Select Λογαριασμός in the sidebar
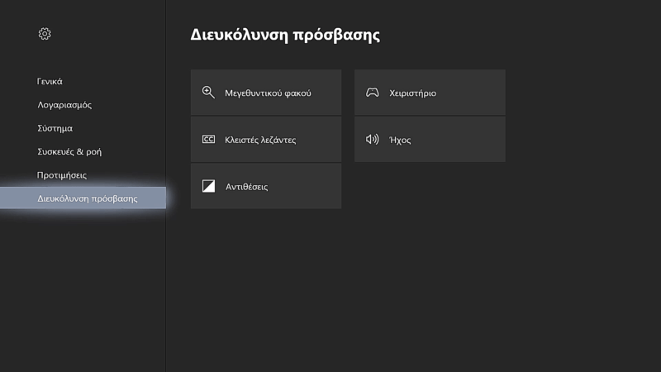The height and width of the screenshot is (372, 661). coord(64,105)
